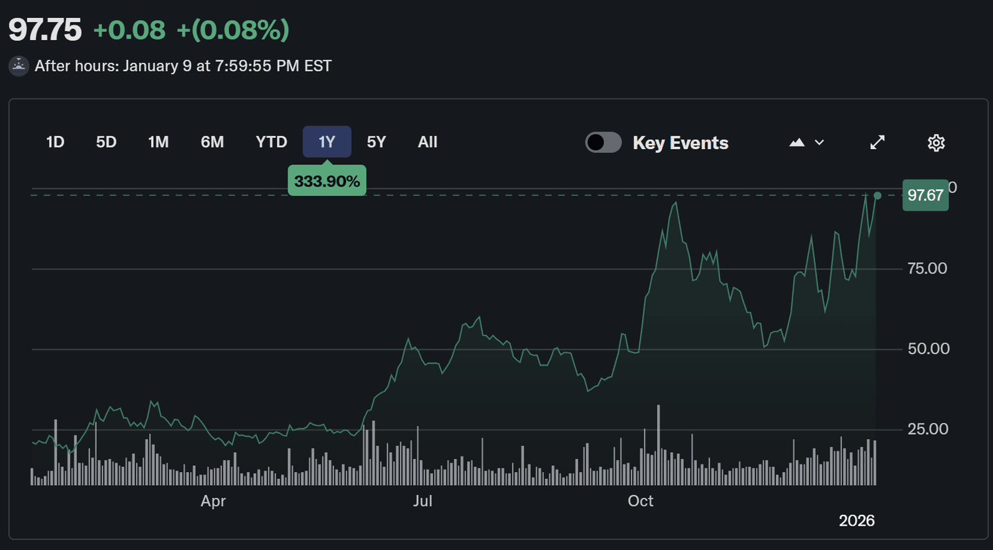This screenshot has width=993, height=550.
Task: Select the 1M range tab
Action: tap(158, 142)
